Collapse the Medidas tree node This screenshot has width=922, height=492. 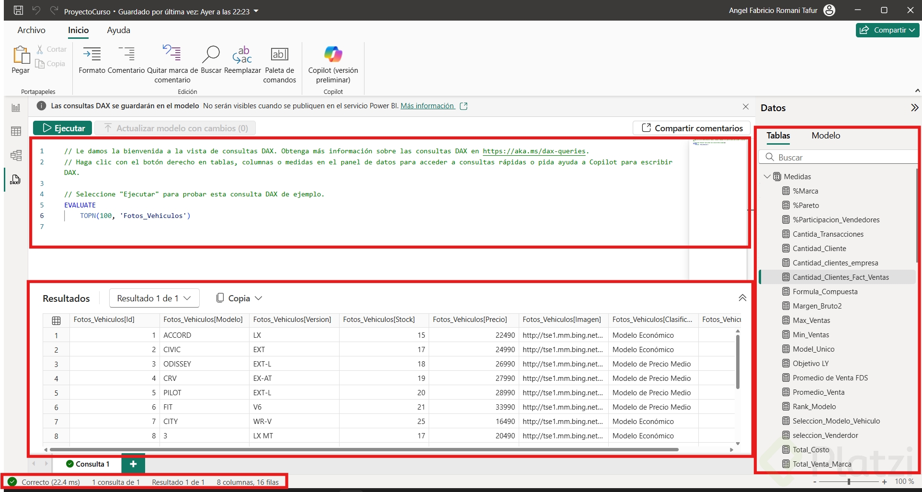coord(767,177)
